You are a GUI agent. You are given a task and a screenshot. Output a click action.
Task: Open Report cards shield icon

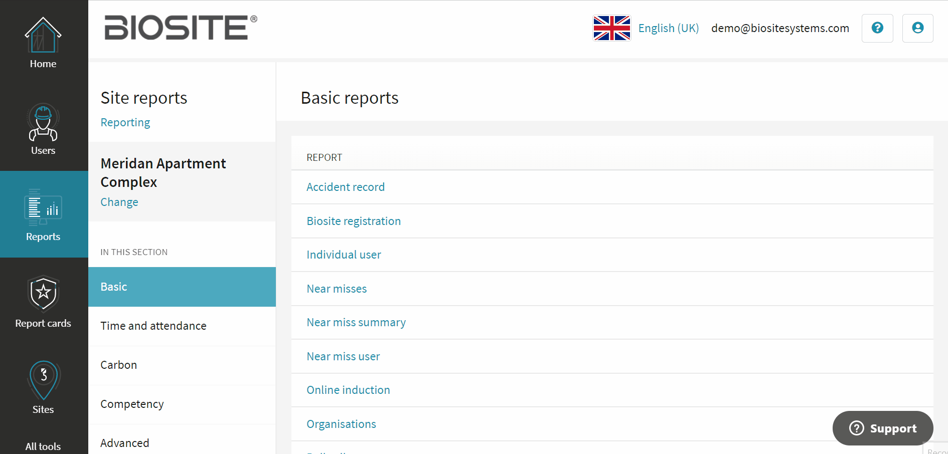pyautogui.click(x=43, y=294)
